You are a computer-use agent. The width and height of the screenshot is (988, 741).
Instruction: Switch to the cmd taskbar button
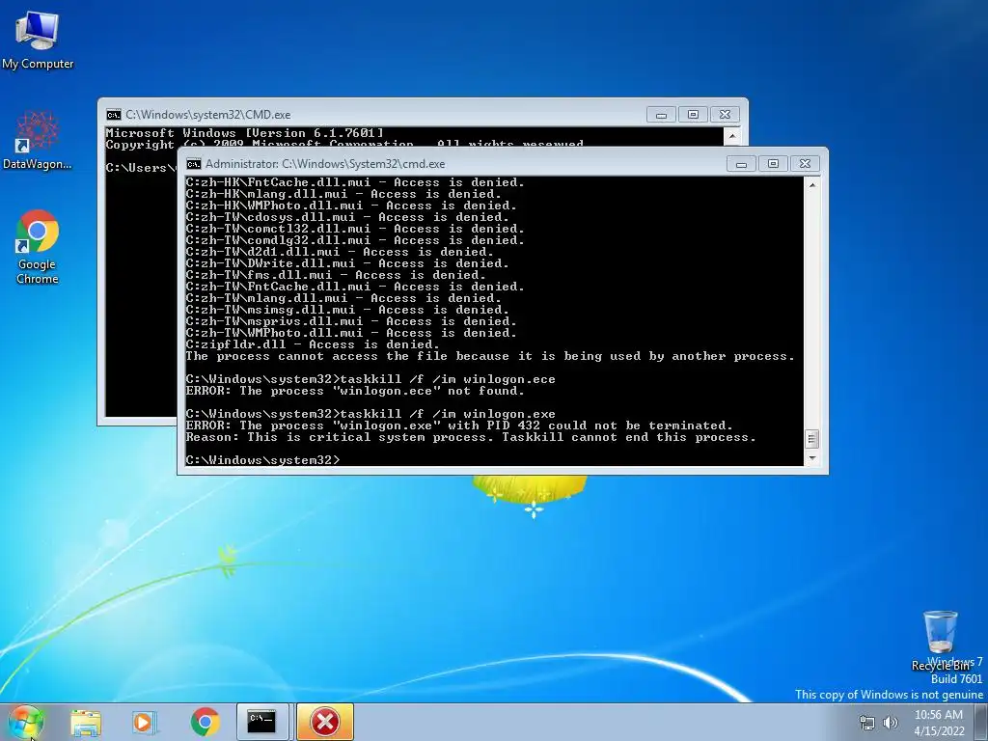pyautogui.click(x=262, y=722)
